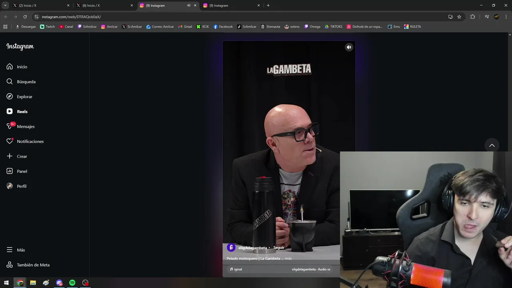Open the KCIK bookmark
Screen dimensions: 512x288
click(x=203, y=27)
